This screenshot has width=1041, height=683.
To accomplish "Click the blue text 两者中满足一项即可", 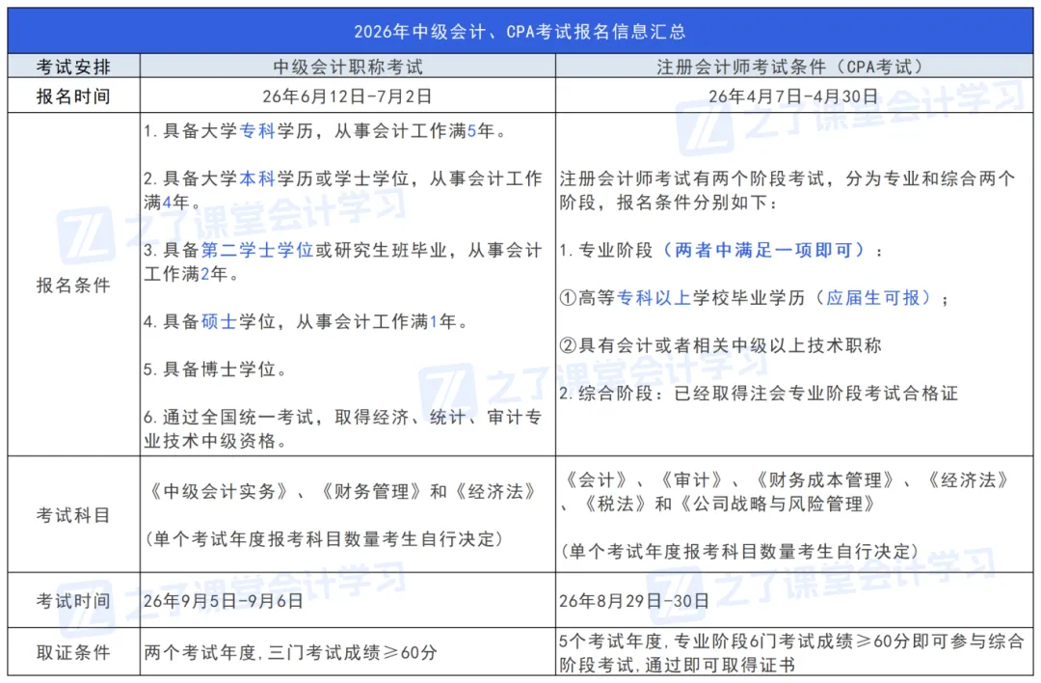I will (762, 250).
